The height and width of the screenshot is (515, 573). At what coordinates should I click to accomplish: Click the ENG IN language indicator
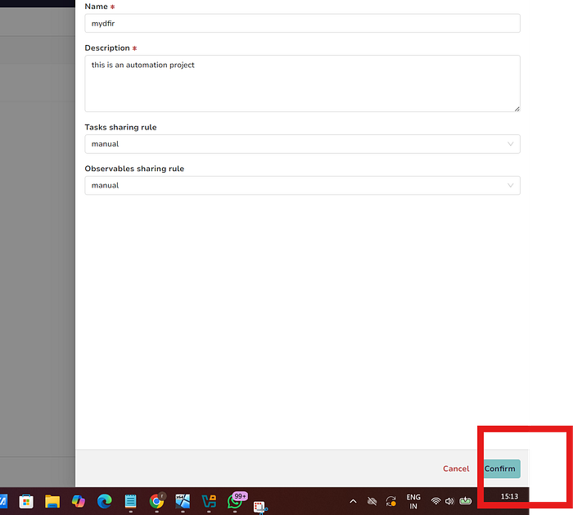413,501
